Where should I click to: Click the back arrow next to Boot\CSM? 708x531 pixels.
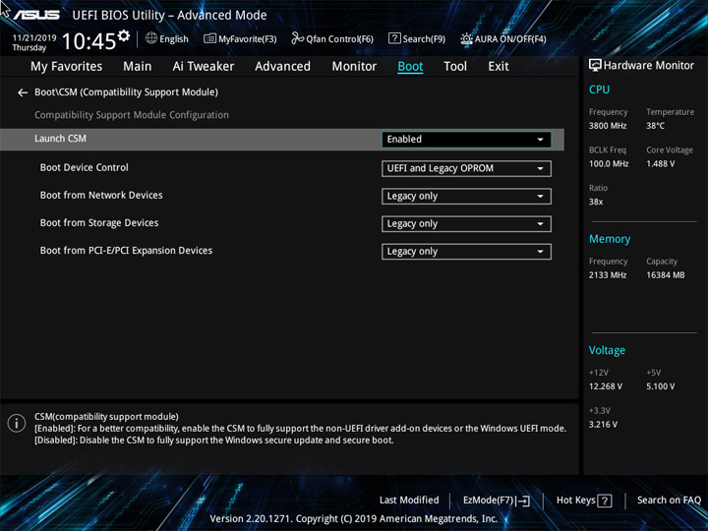23,93
